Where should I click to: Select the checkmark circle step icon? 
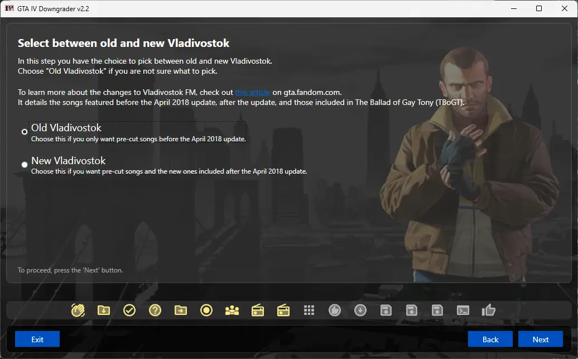coord(129,310)
